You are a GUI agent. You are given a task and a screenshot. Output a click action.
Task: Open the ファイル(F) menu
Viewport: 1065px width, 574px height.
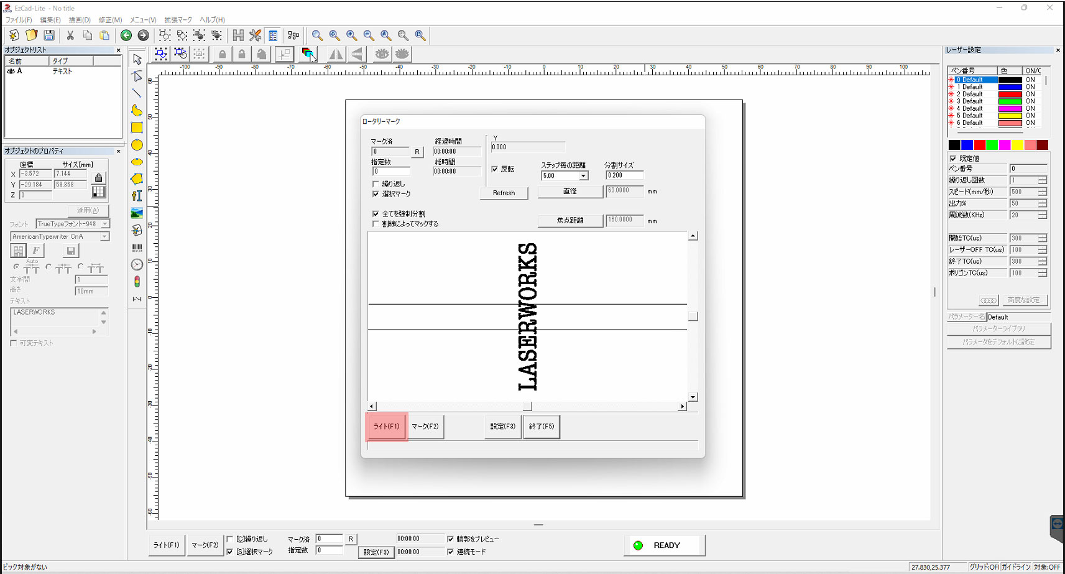coord(19,20)
